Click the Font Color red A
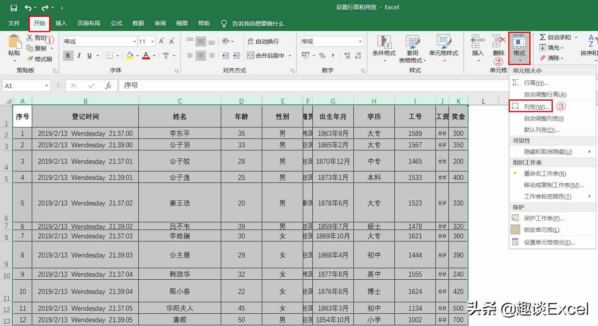The image size is (598, 326). coord(146,55)
